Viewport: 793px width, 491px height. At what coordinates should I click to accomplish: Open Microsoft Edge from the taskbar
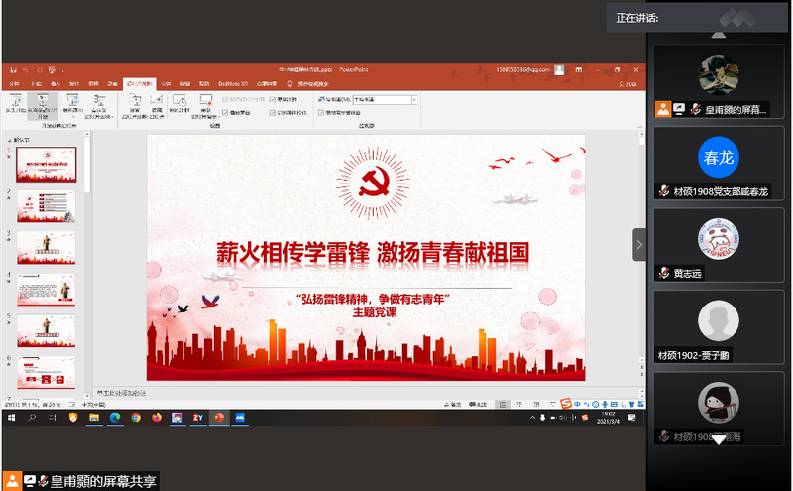coord(114,418)
